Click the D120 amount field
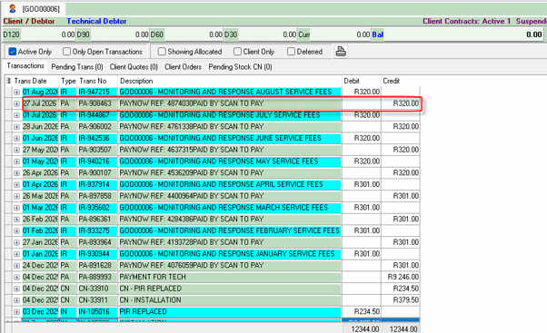This screenshot has width=547, height=333. click(x=48, y=34)
